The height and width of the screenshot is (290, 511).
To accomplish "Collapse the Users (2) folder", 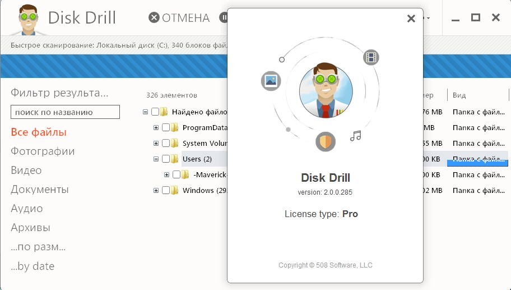I will [x=156, y=159].
